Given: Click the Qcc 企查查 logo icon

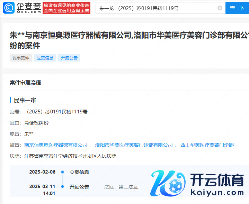Looking at the screenshot, I should 9,8.
